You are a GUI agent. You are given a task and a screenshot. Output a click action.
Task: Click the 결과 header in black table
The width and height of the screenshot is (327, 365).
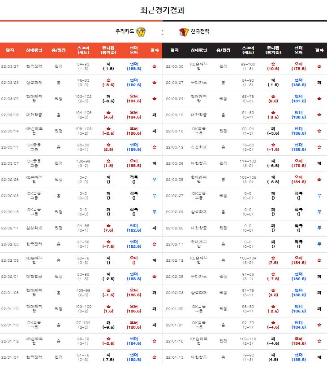[319, 50]
